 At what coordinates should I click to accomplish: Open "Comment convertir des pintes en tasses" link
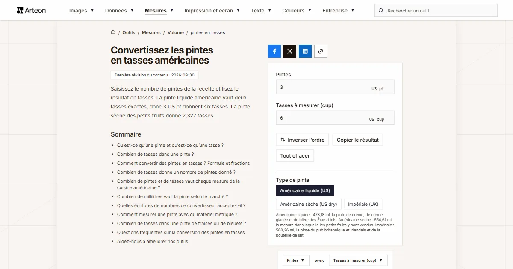coord(183,163)
